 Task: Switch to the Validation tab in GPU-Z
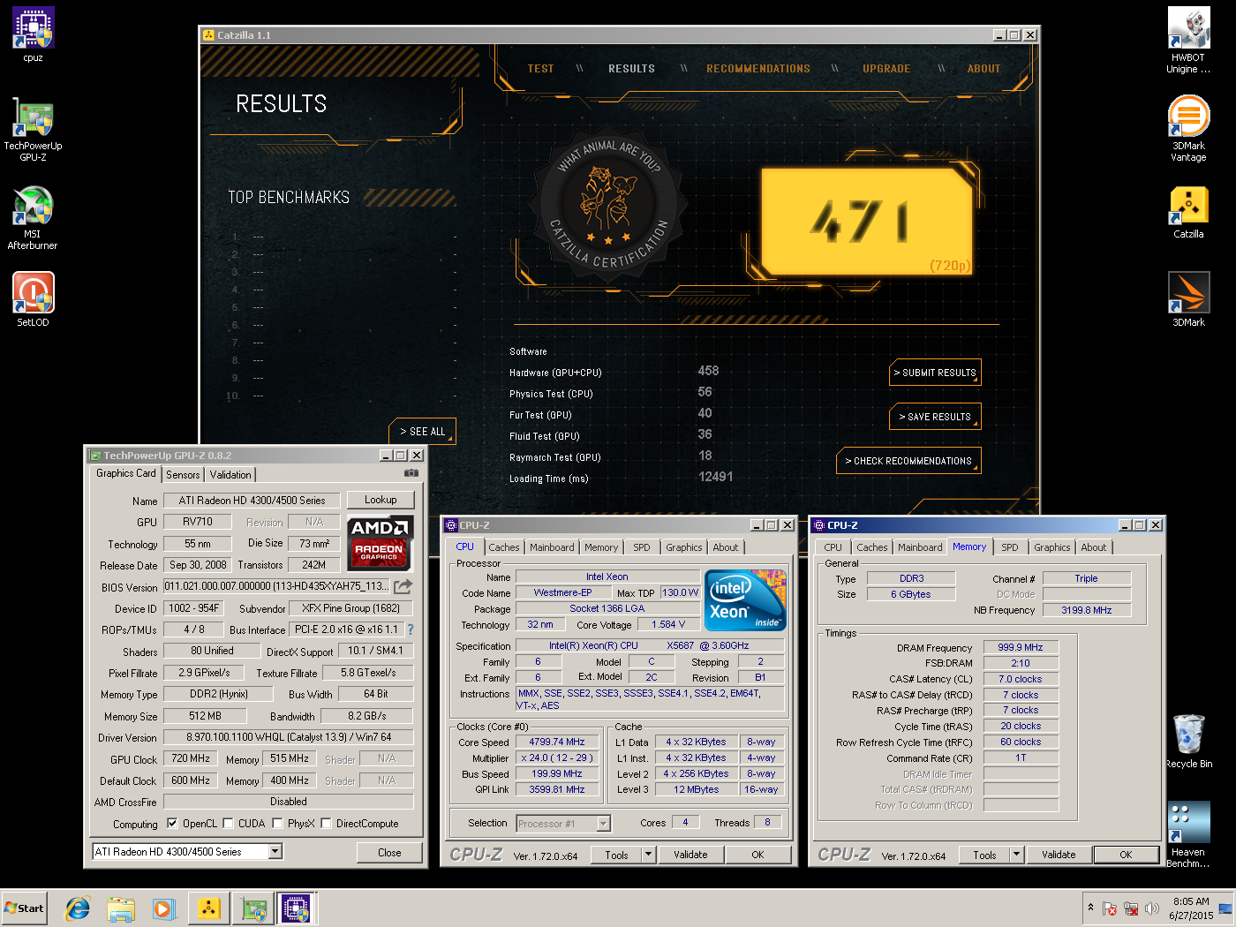coord(230,475)
